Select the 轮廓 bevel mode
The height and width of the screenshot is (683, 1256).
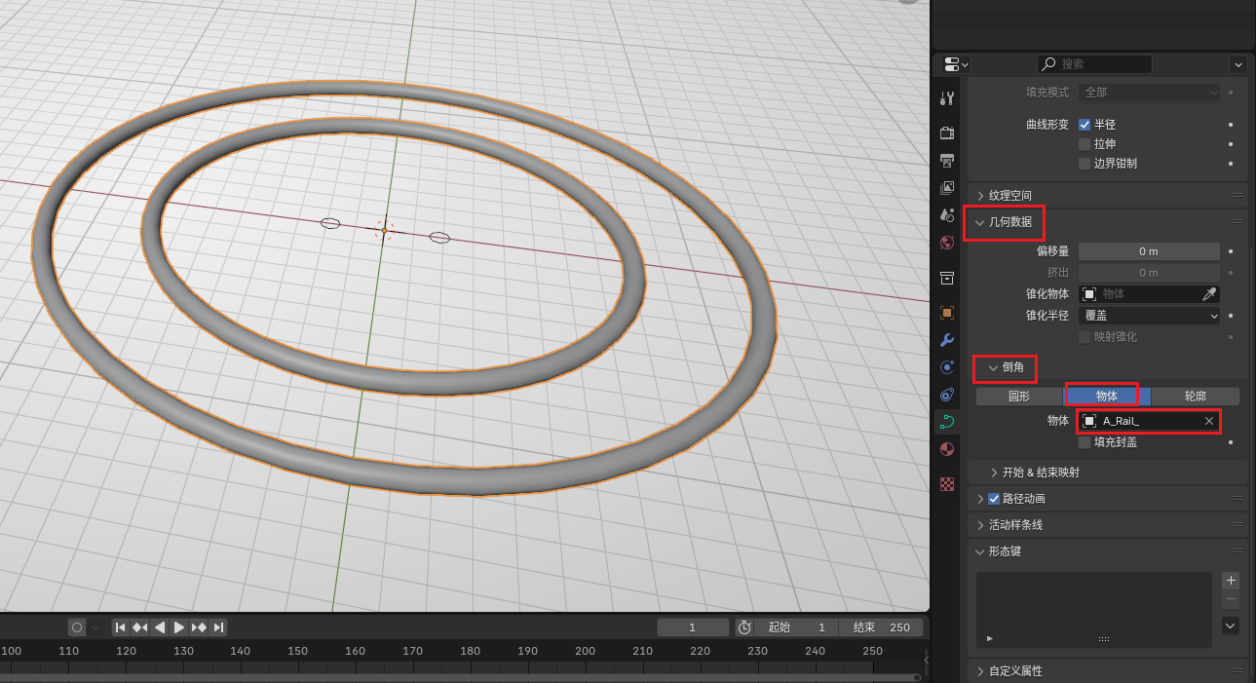(1196, 397)
